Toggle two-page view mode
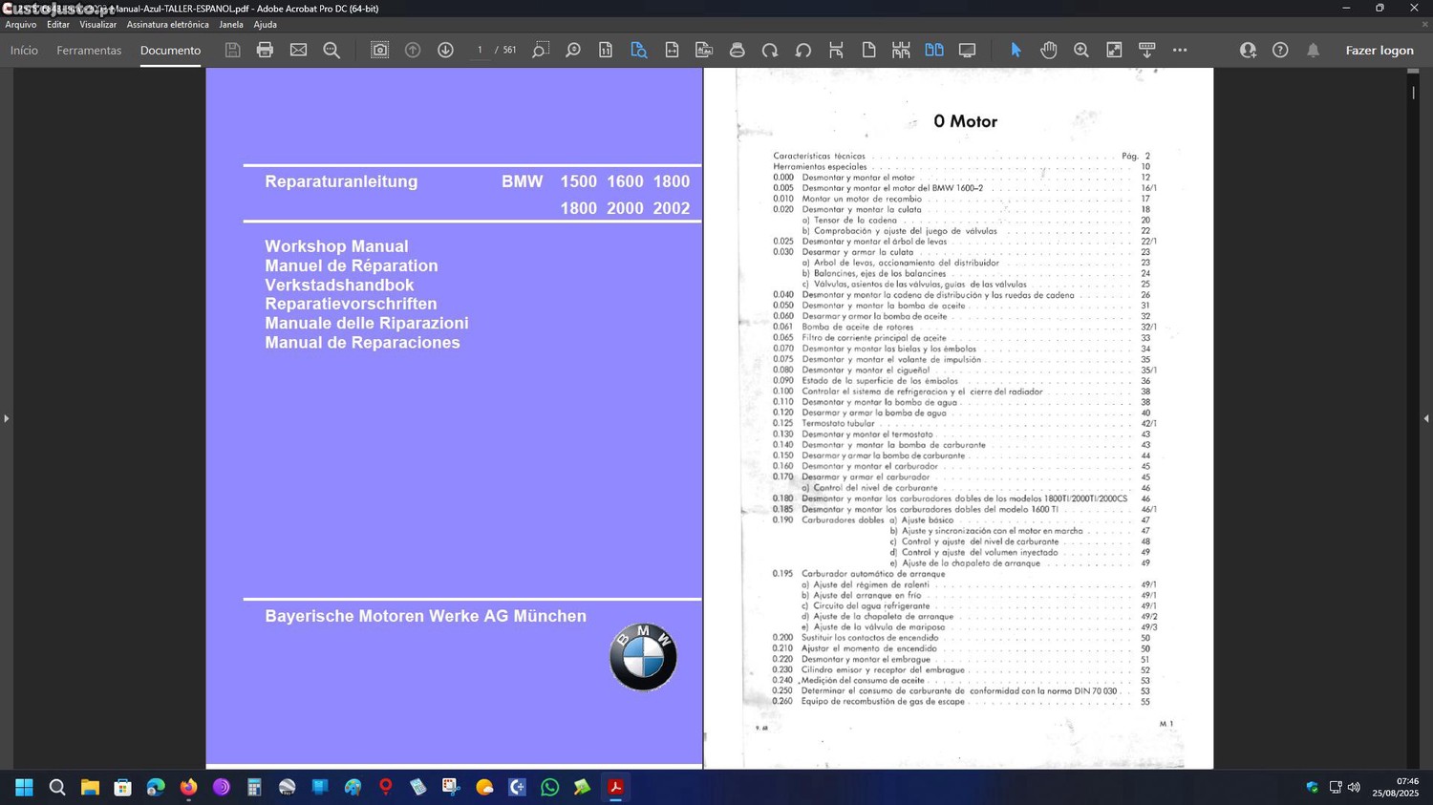The width and height of the screenshot is (1433, 805). [x=933, y=50]
